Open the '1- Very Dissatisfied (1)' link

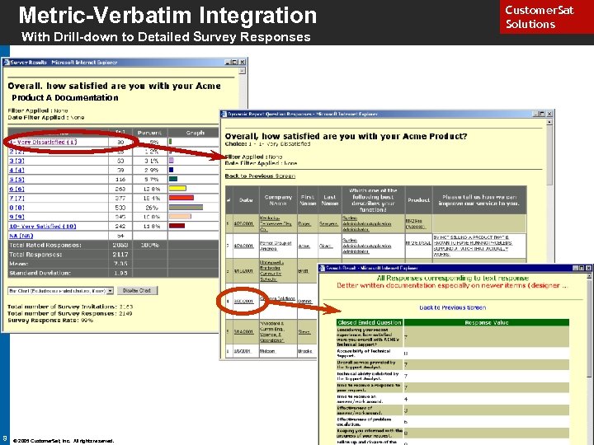43,142
